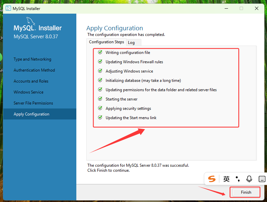
Task: Click the check mark for Starting the server
Action: [x=100, y=99]
